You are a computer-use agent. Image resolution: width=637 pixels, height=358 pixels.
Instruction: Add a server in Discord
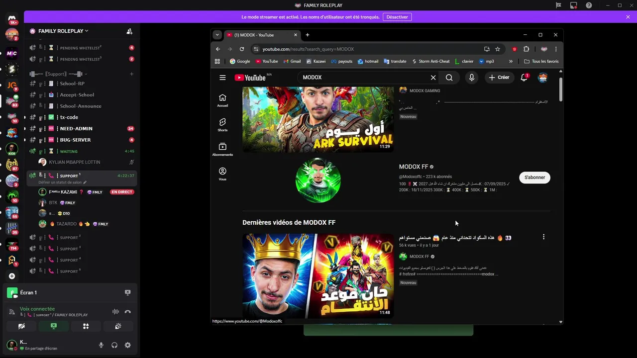point(12,276)
